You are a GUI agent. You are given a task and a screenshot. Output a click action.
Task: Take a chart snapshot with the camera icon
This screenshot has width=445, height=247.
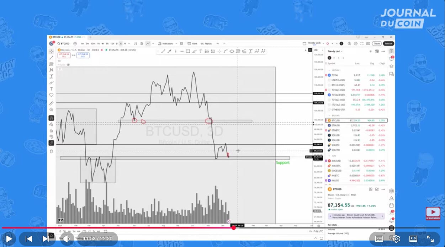pos(368,43)
